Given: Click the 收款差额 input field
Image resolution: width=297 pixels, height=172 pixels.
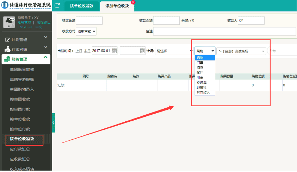Looking at the screenshot, I should tap(166, 20).
